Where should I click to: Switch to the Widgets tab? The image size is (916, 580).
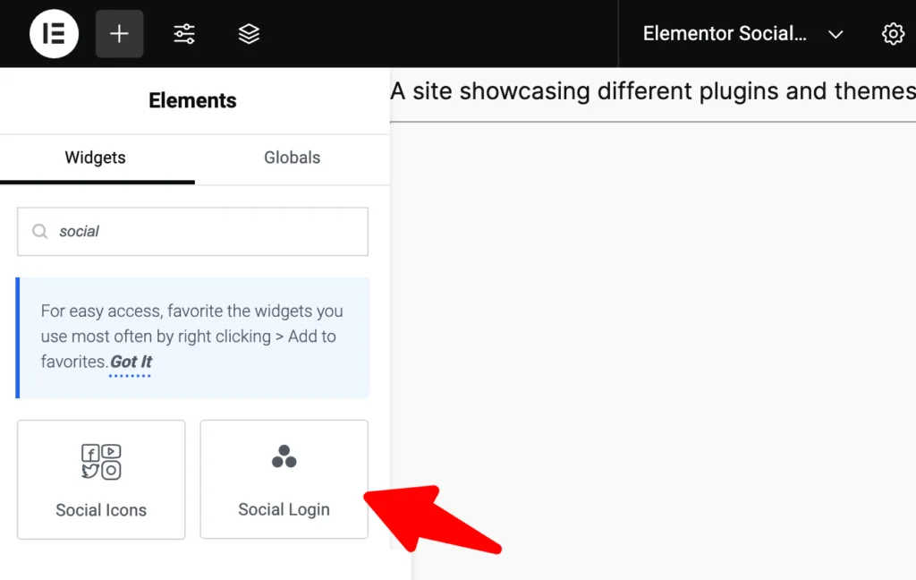(95, 158)
